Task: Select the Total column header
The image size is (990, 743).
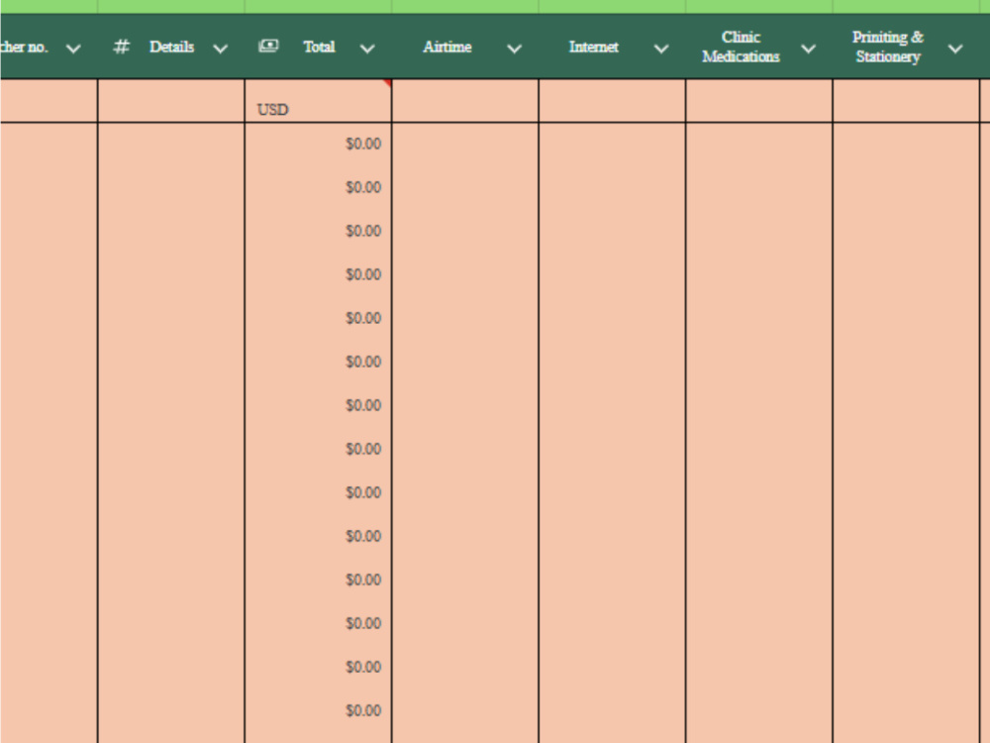Action: tap(319, 47)
